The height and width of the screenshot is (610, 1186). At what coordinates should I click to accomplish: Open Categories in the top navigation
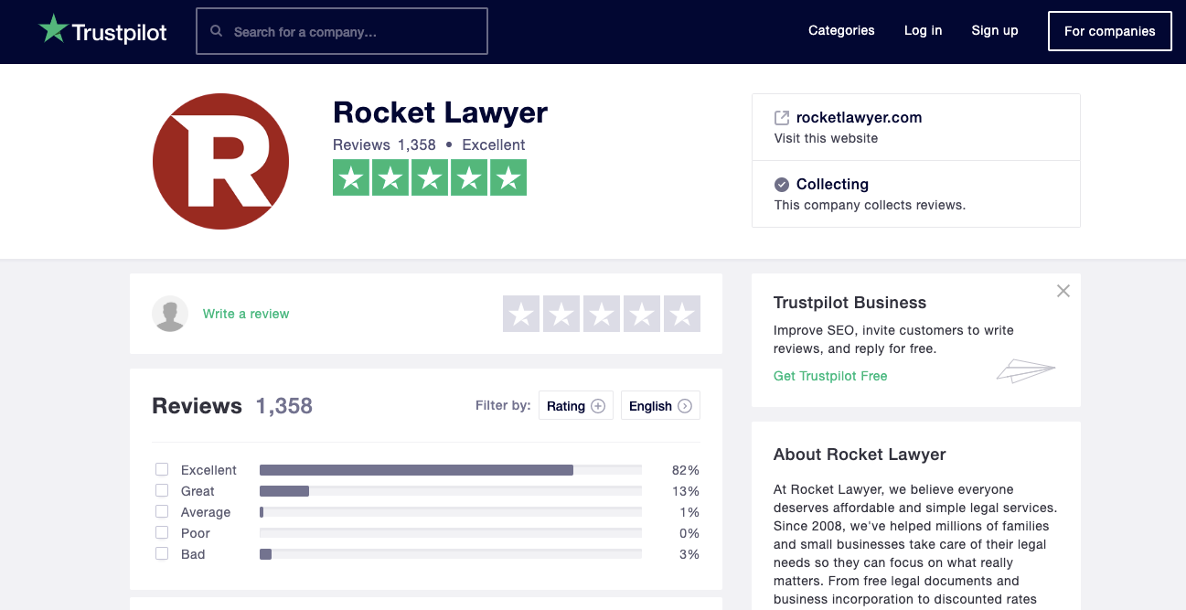[x=841, y=30]
